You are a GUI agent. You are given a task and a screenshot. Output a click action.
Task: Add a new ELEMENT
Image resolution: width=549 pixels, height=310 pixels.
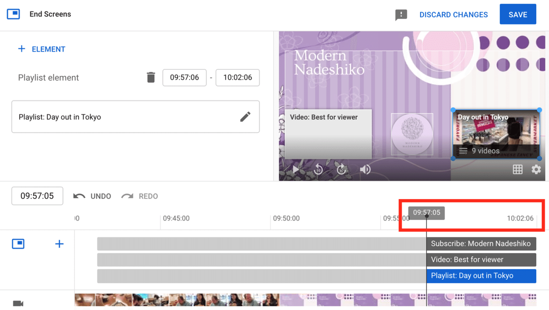42,49
